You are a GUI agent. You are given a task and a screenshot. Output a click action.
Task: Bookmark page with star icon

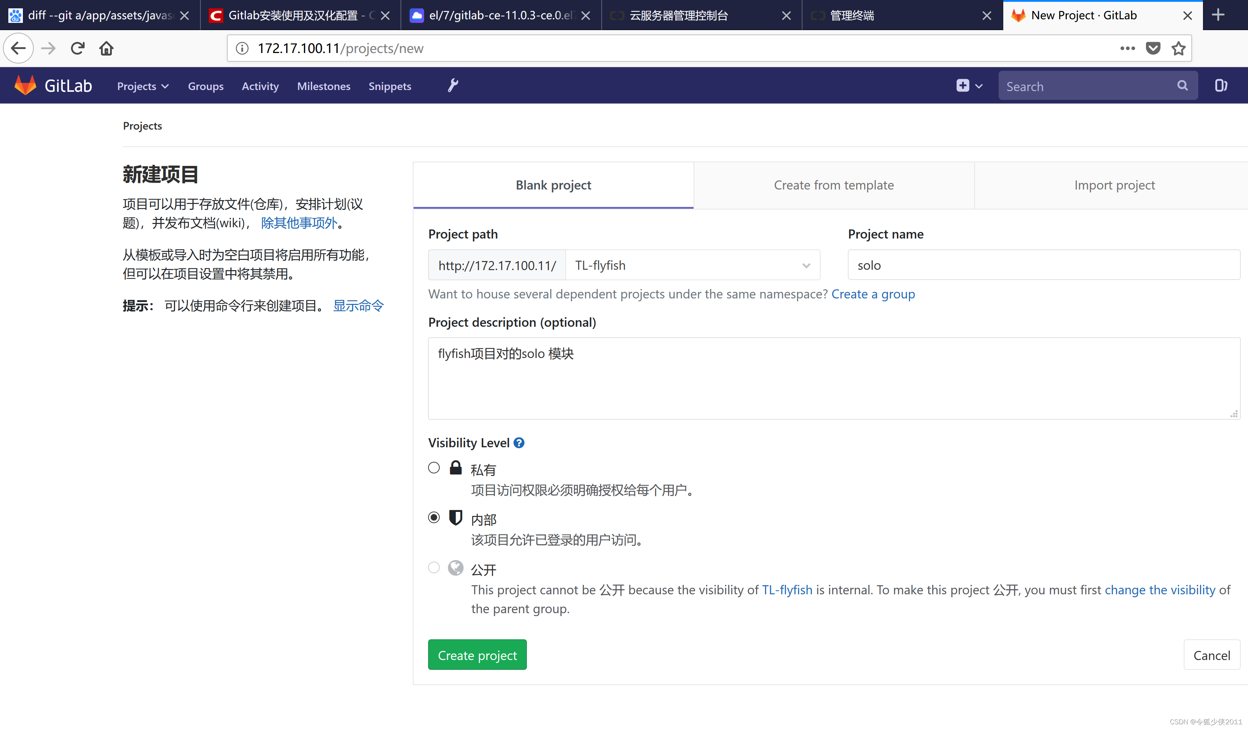(1178, 49)
